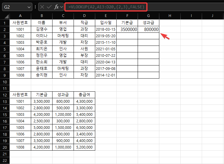
Task: Click the bonus cell 900,000
Action: [x=63, y=140]
